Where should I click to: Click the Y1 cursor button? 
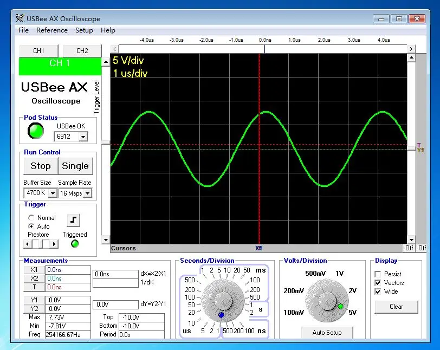34,300
